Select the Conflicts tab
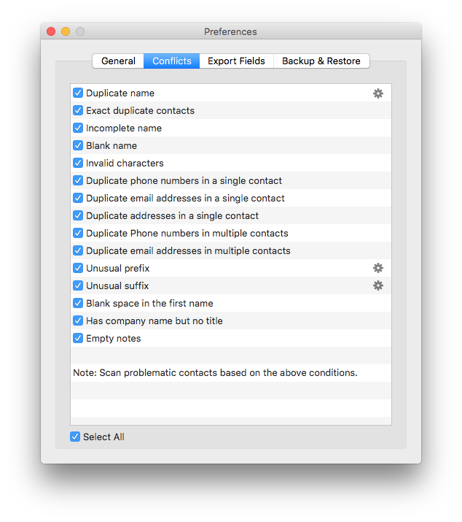The width and height of the screenshot is (462, 522). tap(171, 61)
